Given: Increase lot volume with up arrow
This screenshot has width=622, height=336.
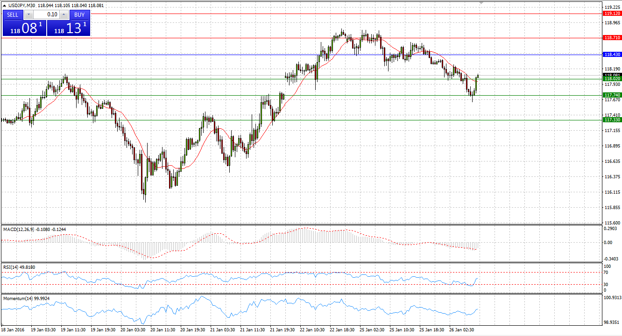Looking at the screenshot, I should pyautogui.click(x=64, y=14).
